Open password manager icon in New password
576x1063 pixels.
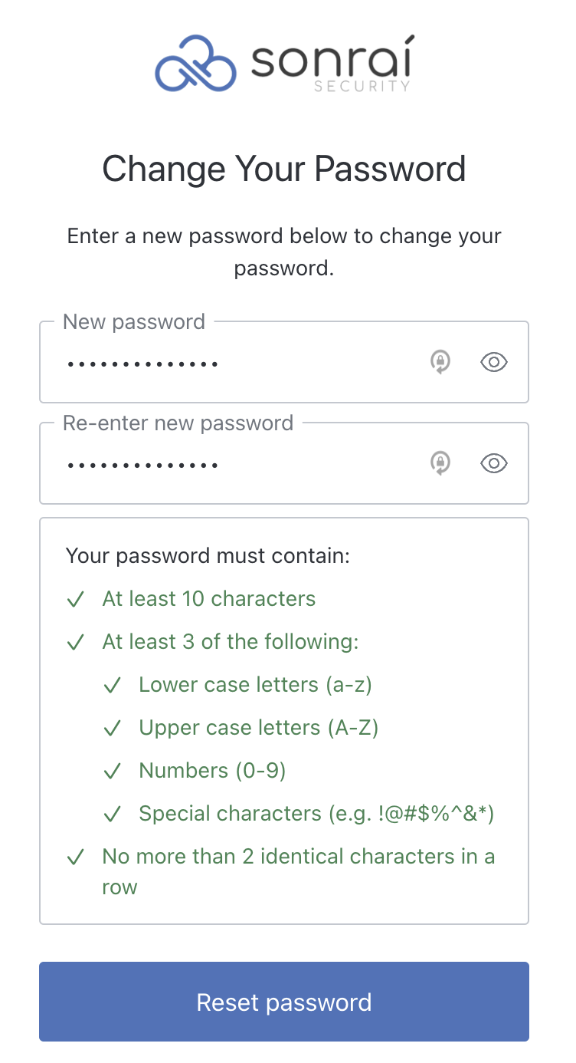point(440,362)
